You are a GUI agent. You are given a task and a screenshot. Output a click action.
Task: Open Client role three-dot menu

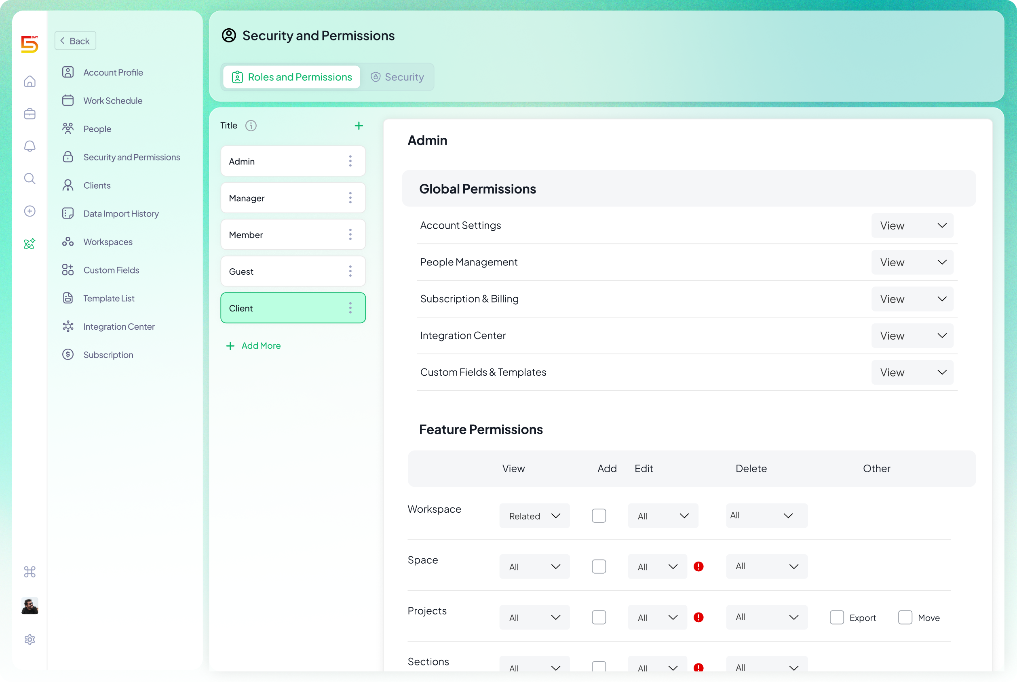point(350,308)
